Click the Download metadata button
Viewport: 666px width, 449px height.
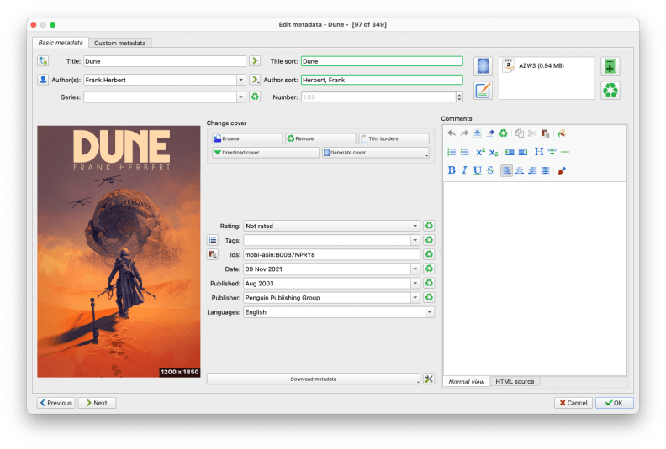click(x=314, y=379)
